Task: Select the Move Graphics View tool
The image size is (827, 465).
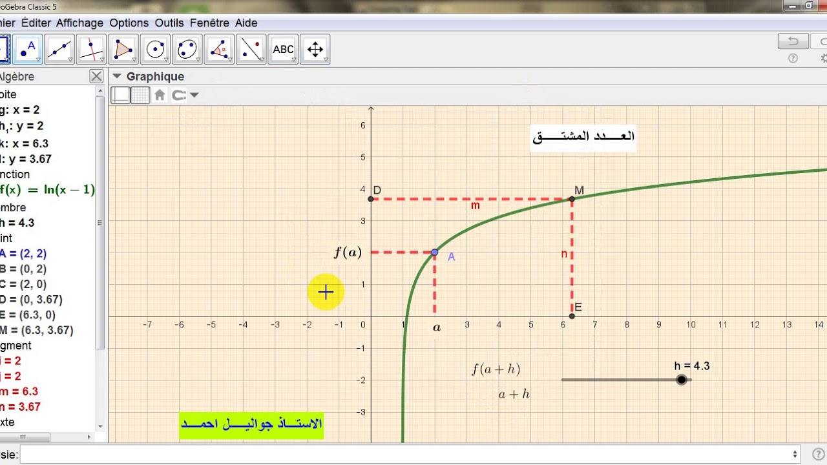Action: (315, 49)
